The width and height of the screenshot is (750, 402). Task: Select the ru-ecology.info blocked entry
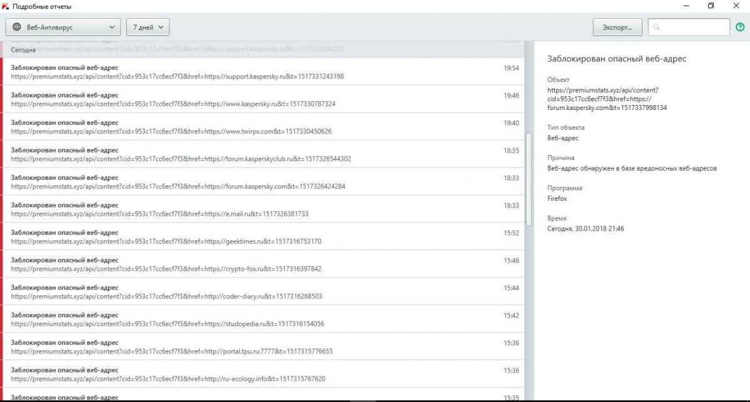[262, 374]
